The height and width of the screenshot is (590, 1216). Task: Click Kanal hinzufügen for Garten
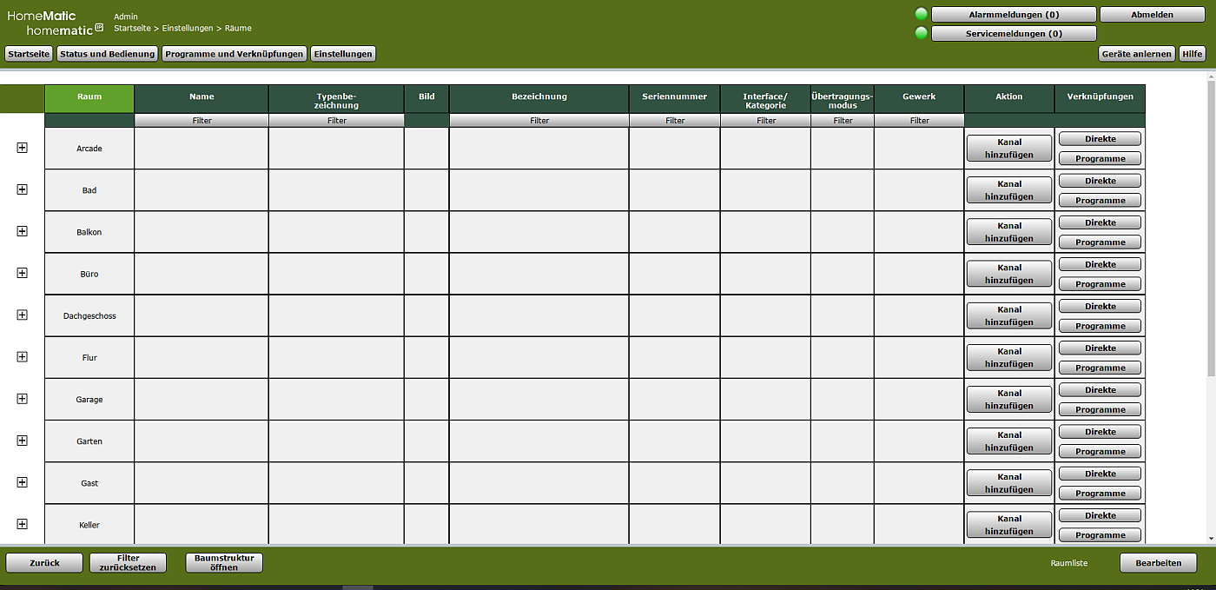click(1009, 441)
